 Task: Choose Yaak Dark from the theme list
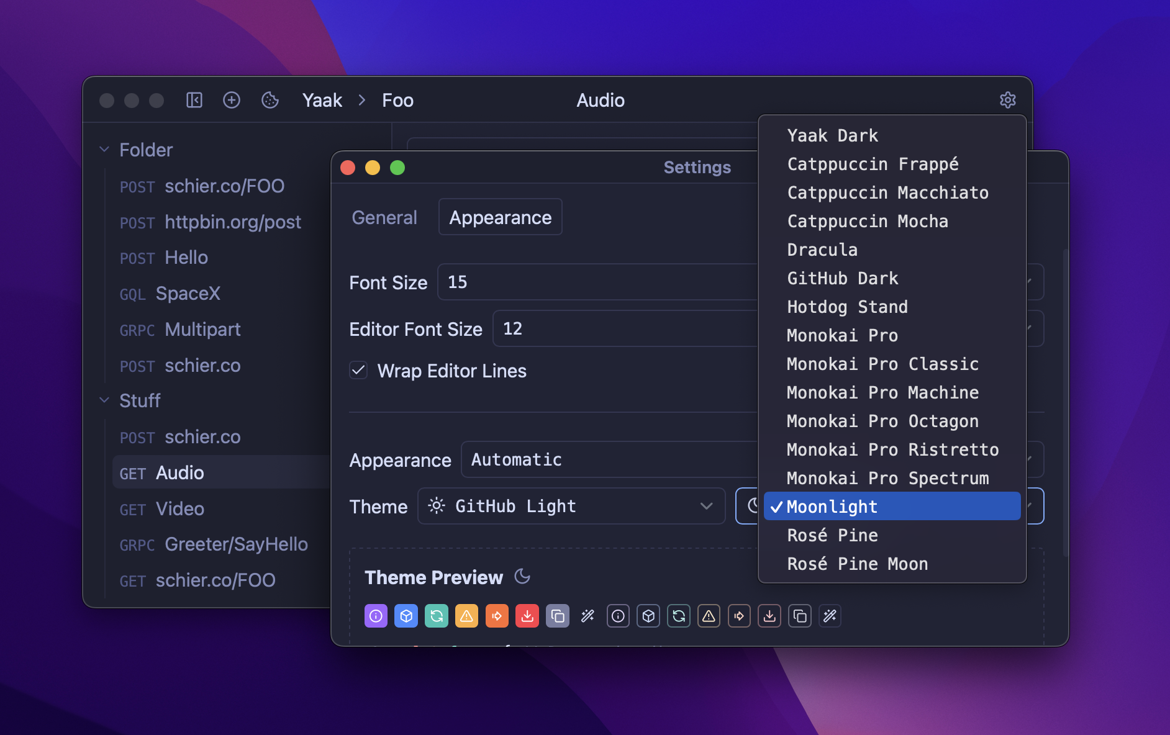click(x=892, y=135)
